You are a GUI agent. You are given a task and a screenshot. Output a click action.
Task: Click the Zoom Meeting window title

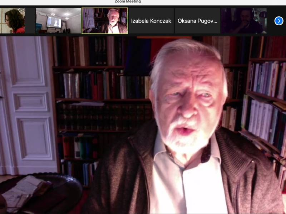point(128,2)
